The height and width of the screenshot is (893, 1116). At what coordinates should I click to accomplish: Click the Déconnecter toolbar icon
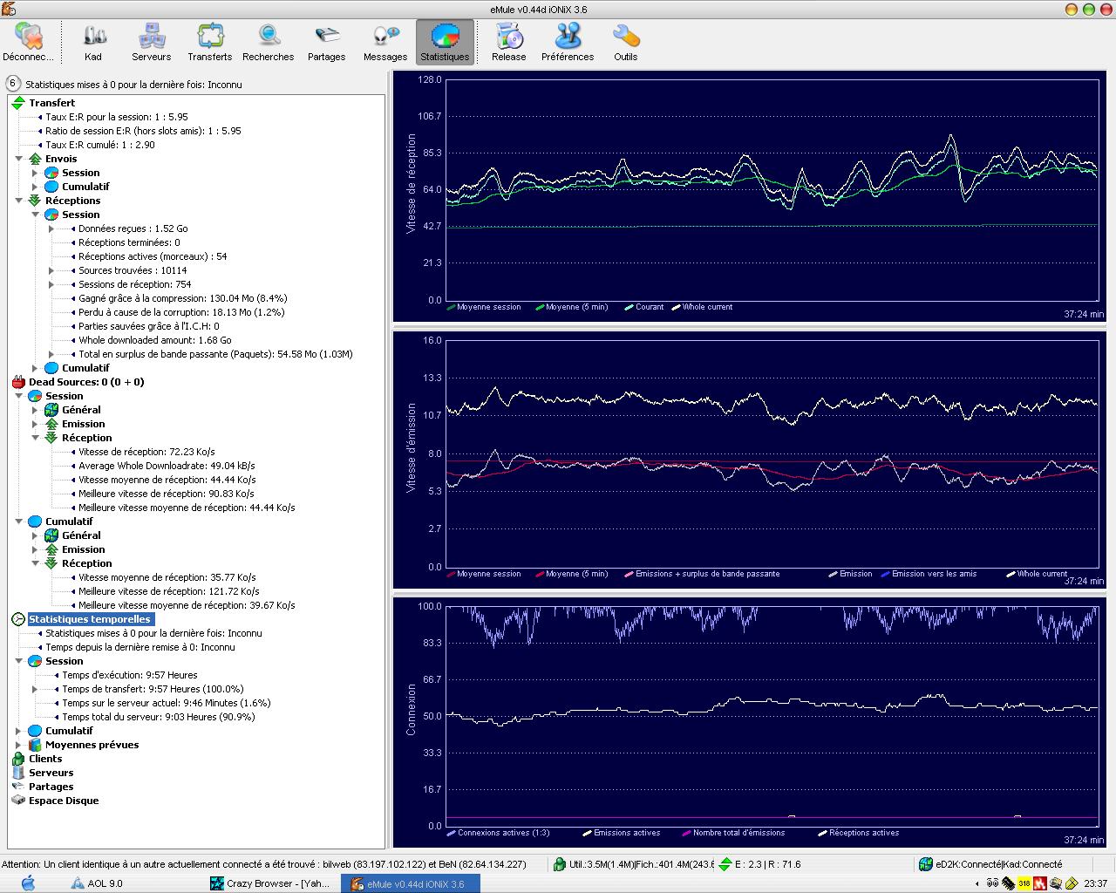(29, 42)
